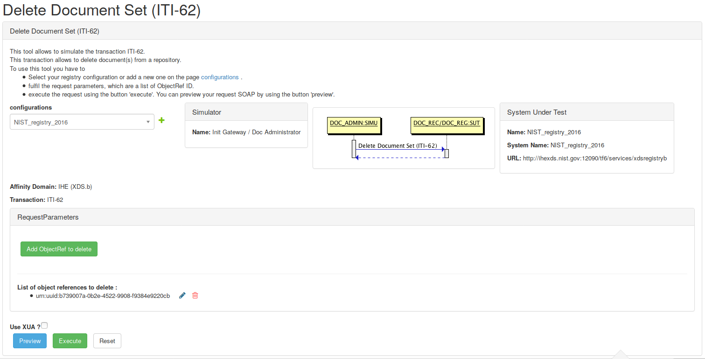Follow the configurations hyperlink in the instructions
Screen dimensions: 705x359
220,77
